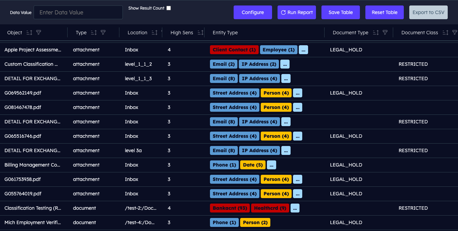The image size is (458, 231).
Task: Select the Custom Classification ... object
Action: (x=31, y=64)
